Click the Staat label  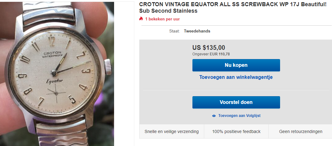tap(174, 31)
